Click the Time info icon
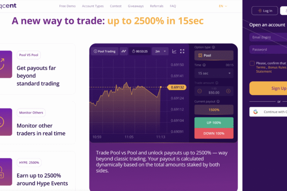The image size is (287, 191). [x=204, y=65]
